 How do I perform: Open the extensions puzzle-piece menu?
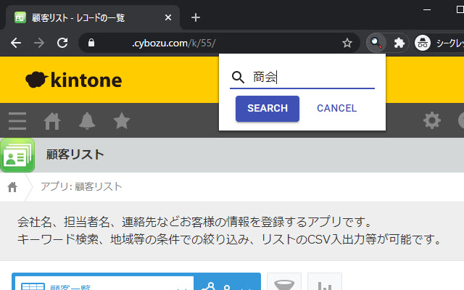click(x=399, y=43)
